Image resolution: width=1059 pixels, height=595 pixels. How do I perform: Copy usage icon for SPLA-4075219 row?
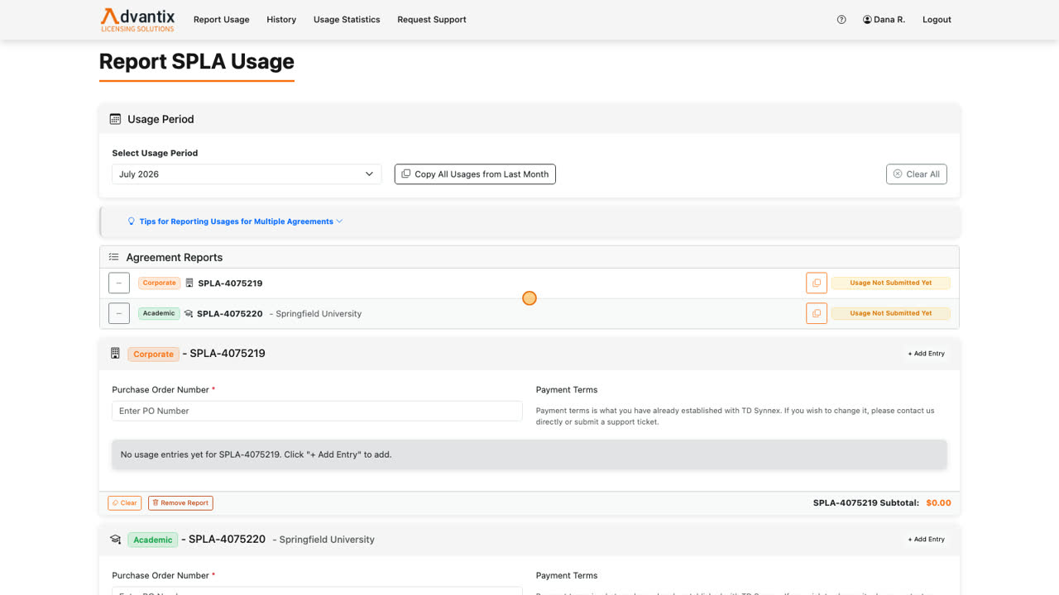point(817,283)
